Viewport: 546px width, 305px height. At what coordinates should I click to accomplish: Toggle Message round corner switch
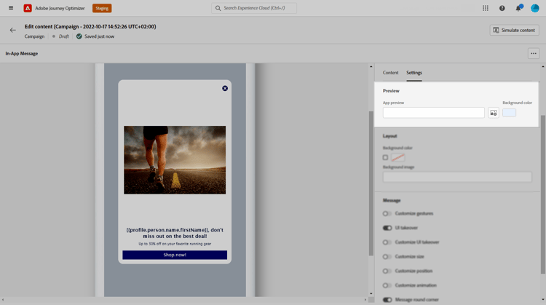tap(387, 300)
